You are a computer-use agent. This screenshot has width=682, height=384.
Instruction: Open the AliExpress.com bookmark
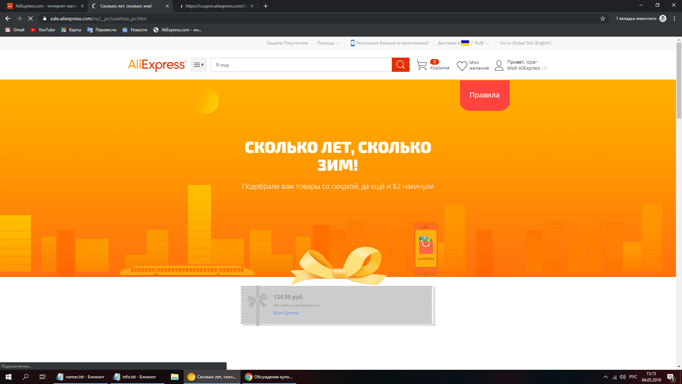point(177,30)
